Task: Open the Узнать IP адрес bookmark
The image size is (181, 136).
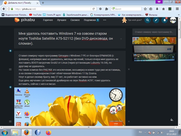Action: (x=52, y=15)
